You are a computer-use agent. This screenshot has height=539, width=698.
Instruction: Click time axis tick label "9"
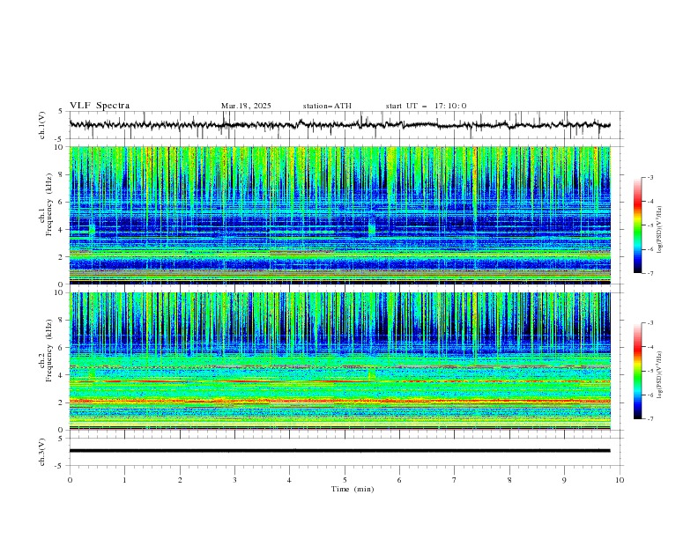(564, 480)
